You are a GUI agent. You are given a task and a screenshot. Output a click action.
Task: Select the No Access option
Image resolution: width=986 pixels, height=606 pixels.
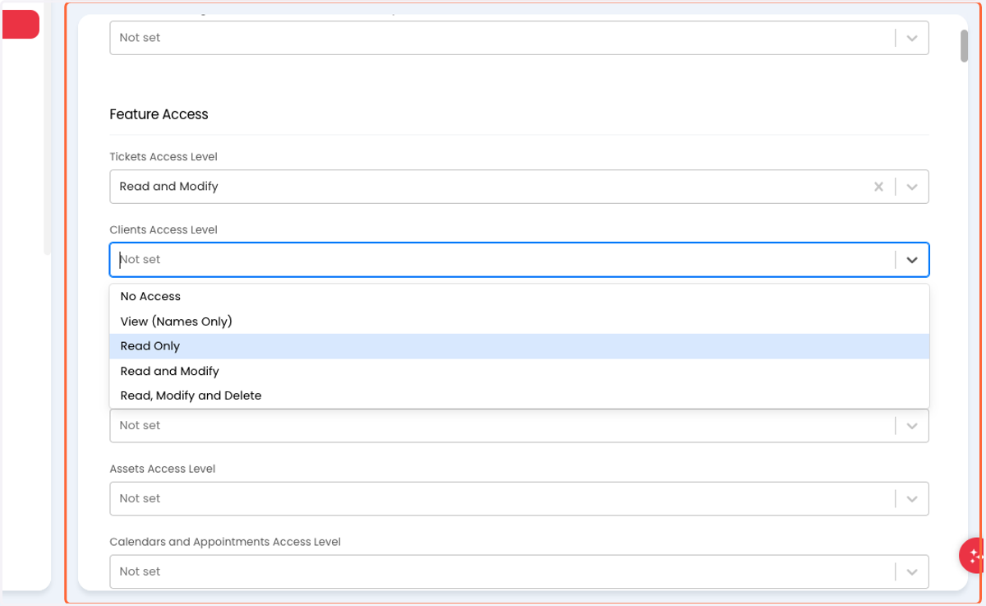(x=519, y=297)
